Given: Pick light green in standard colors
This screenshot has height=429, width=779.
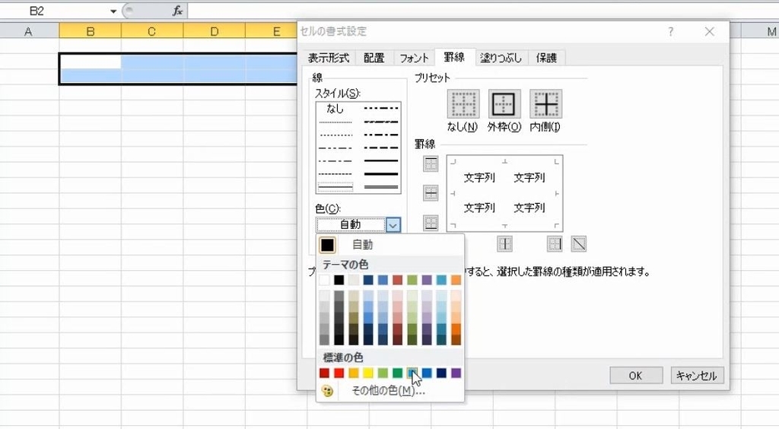Looking at the screenshot, I should 383,373.
